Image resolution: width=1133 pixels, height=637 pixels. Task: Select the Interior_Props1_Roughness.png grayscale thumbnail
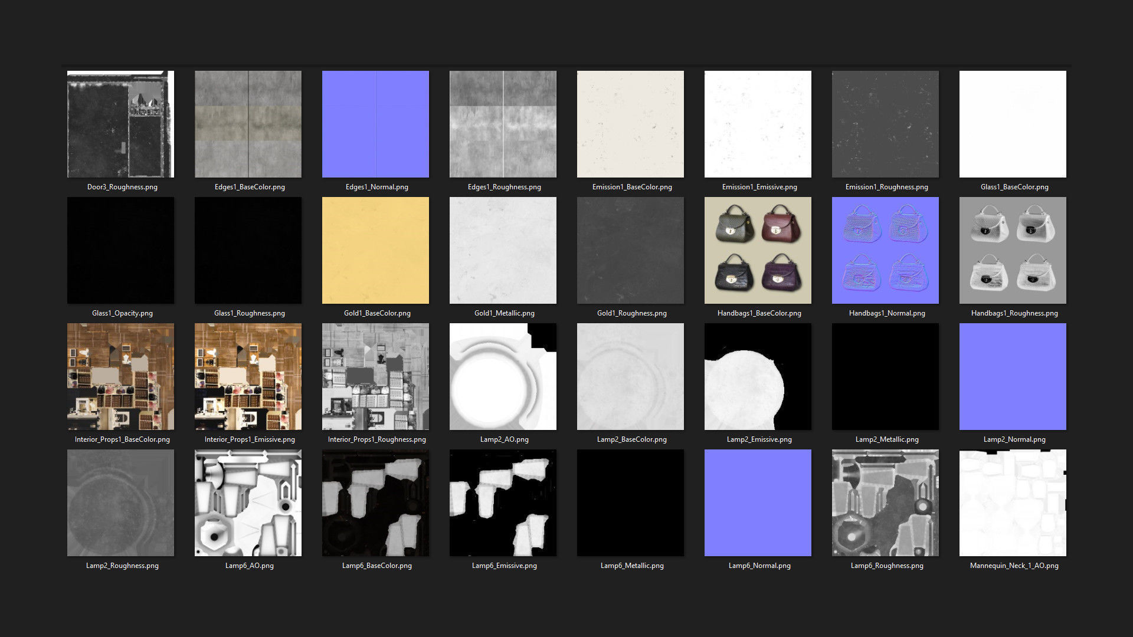375,376
